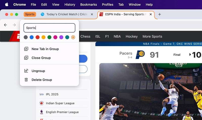
Task: Click the Pacers 3-4 series record
Action: coord(130,57)
